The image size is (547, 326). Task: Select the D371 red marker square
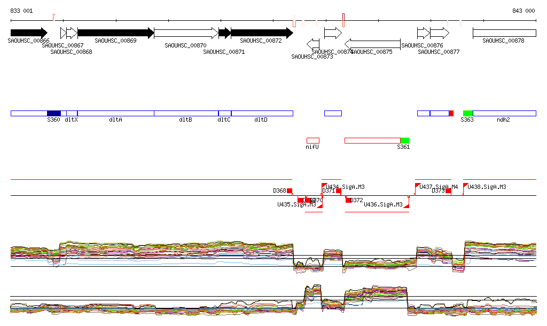338,190
